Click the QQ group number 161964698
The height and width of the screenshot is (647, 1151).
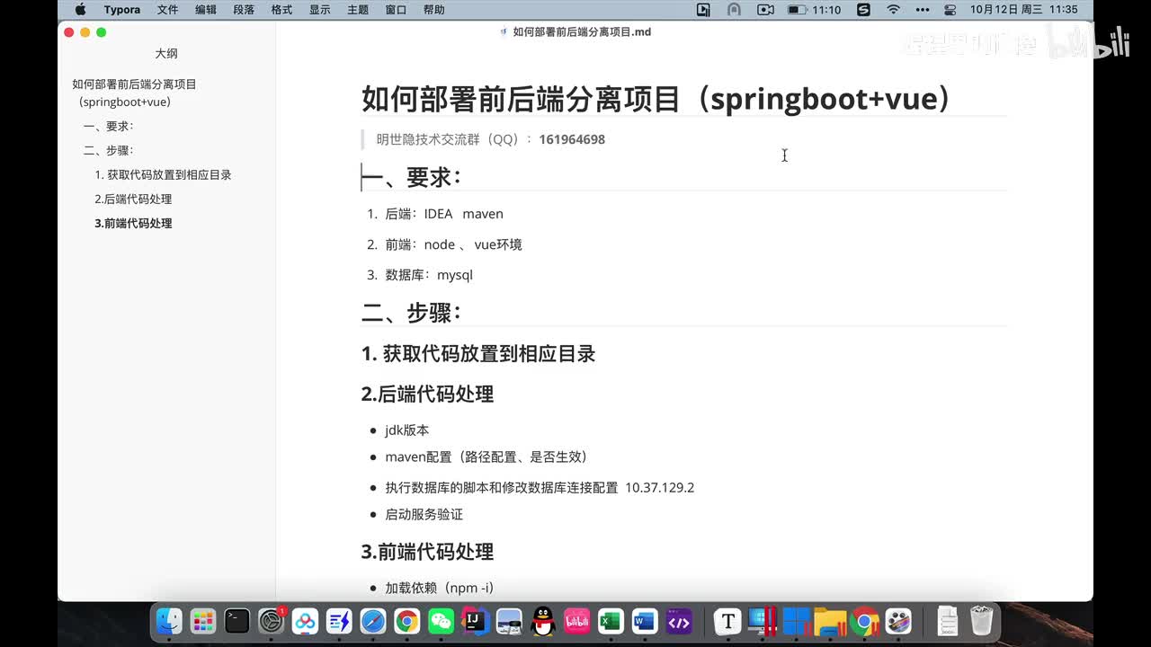572,139
